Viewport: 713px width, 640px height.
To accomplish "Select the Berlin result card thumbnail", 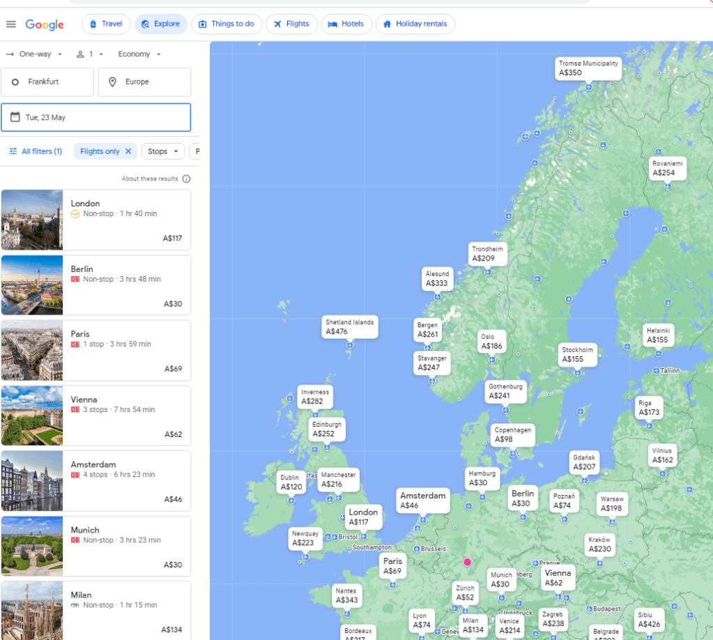I will pyautogui.click(x=32, y=285).
